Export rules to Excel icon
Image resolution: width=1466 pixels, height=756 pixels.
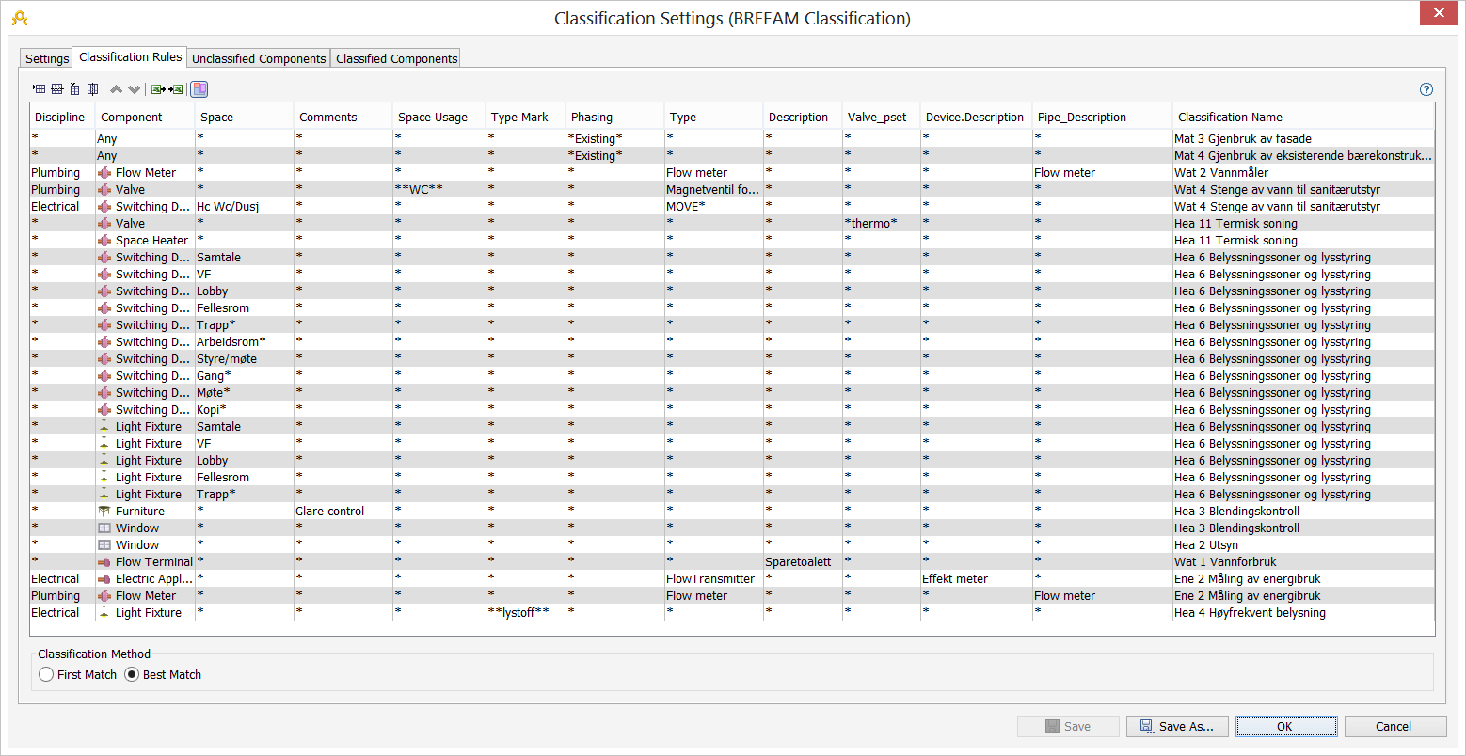158,89
